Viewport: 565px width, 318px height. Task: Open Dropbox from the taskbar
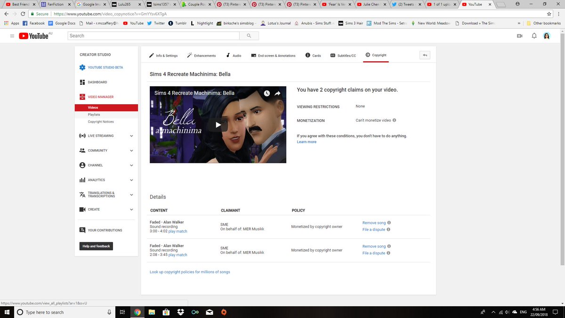pos(180,312)
